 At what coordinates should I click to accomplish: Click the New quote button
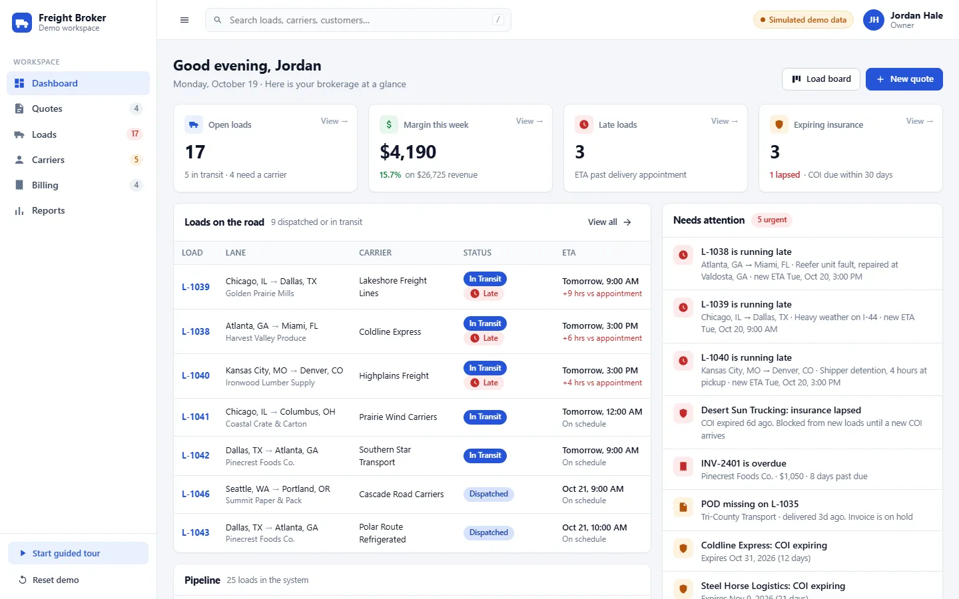904,79
